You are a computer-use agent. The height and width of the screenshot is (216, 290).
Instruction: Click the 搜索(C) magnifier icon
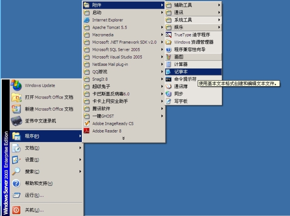[x=16, y=172]
